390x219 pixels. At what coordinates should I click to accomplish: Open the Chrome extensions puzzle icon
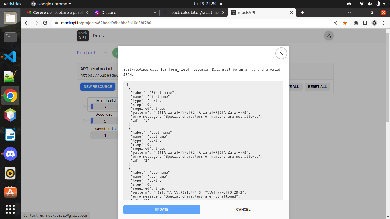(356, 23)
